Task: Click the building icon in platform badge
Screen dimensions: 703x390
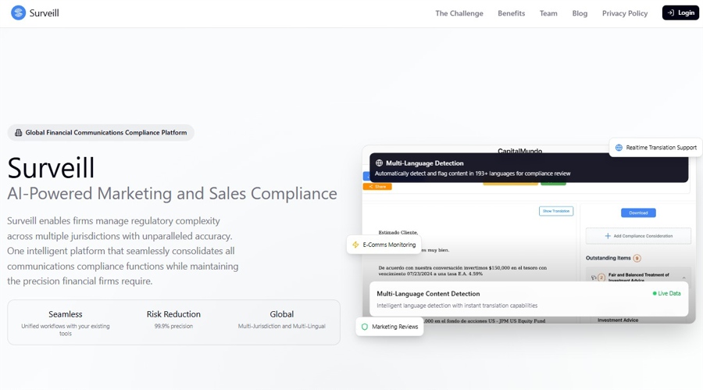Action: pyautogui.click(x=19, y=132)
